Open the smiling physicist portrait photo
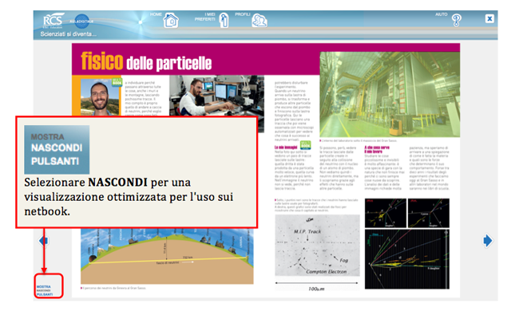 coord(100,97)
